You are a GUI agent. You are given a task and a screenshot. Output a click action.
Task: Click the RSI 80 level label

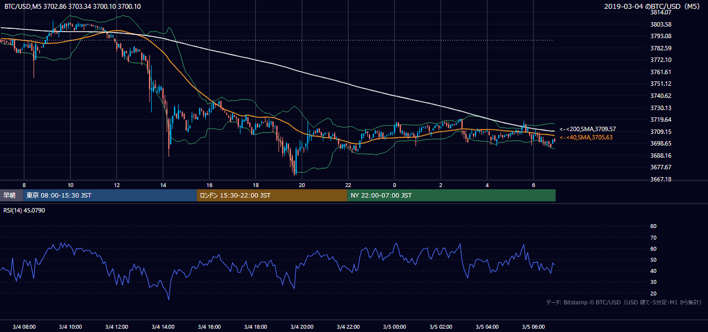pyautogui.click(x=653, y=226)
